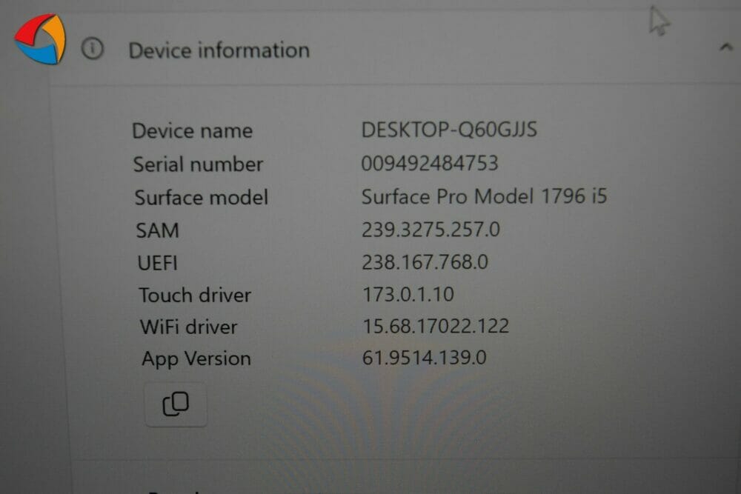
Task: Click the Surface model label
Action: 202,198
